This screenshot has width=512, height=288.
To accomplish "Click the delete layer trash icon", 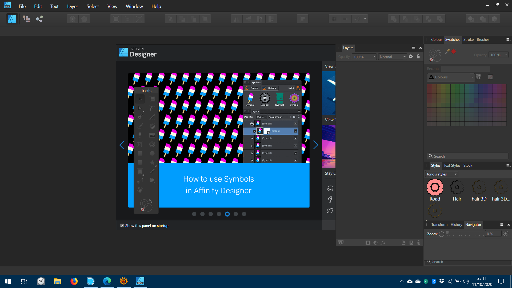I will click(419, 243).
